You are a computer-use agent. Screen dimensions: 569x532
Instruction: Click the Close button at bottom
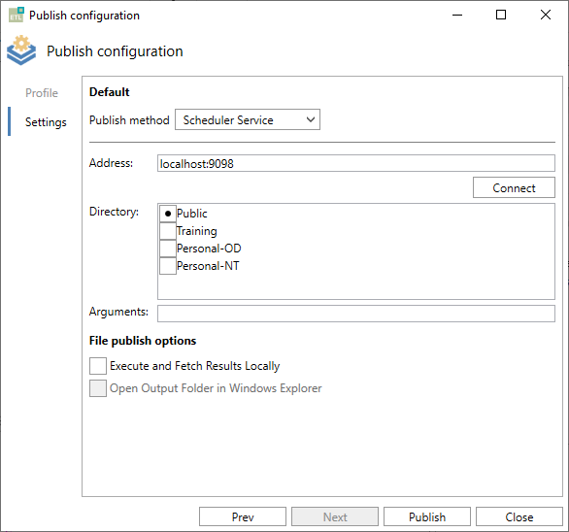[x=519, y=516]
